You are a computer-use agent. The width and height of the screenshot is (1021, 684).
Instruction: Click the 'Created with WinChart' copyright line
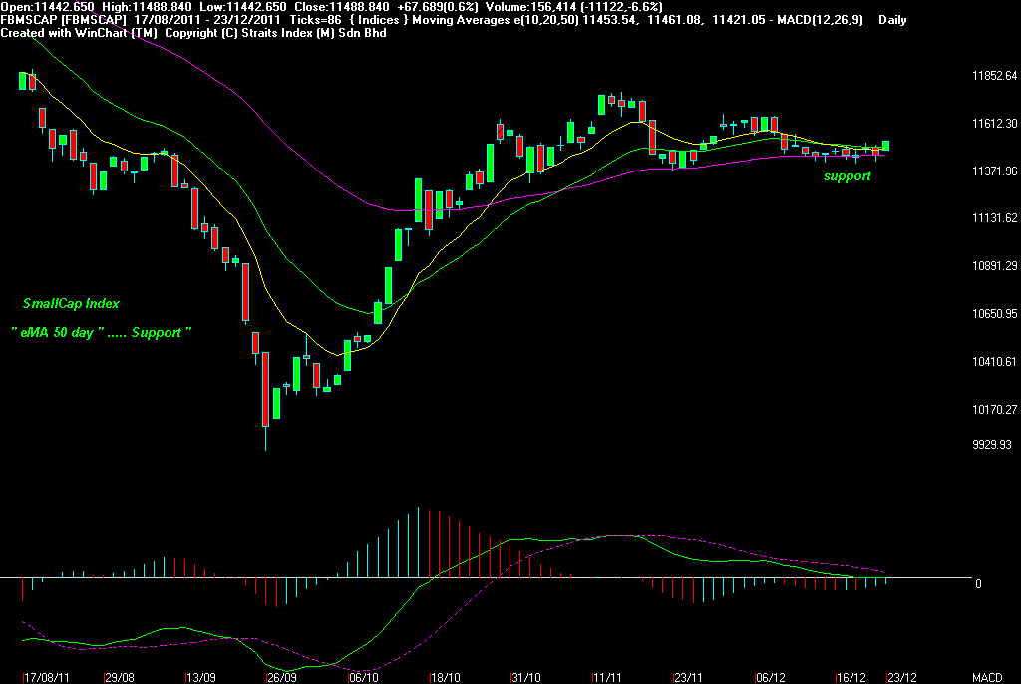click(x=192, y=33)
